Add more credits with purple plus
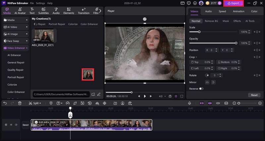Image resolution: width=265 pixels, height=141 pixels. click(x=220, y=3)
